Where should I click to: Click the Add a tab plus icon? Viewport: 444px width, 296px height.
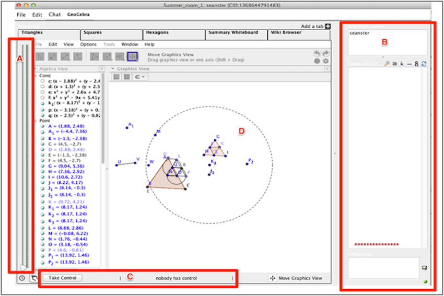328,26
